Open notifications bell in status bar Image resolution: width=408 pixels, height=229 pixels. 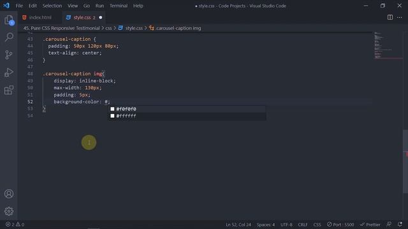coord(400,225)
